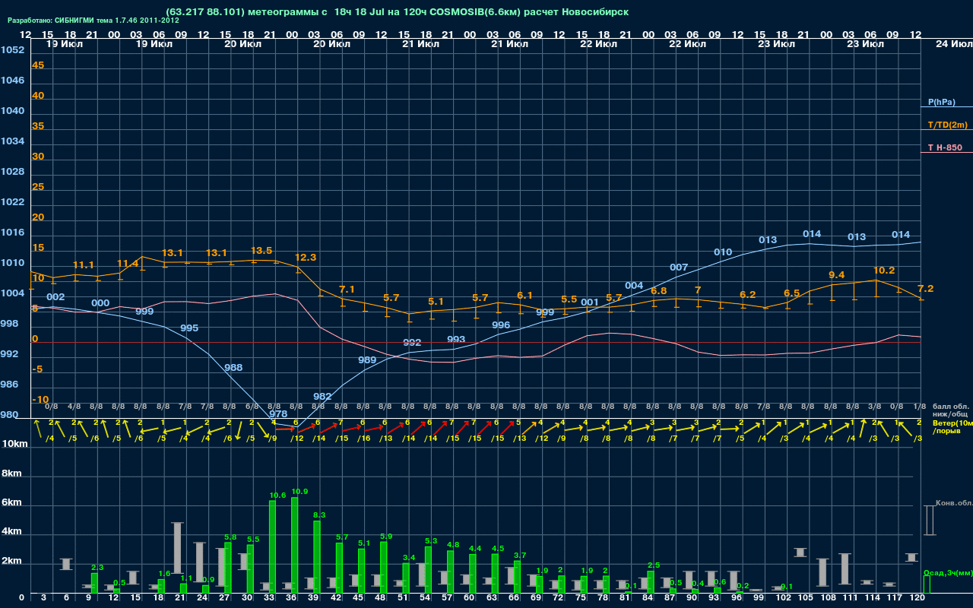Click the pressure value 996
The image size is (973, 608).
pos(501,325)
